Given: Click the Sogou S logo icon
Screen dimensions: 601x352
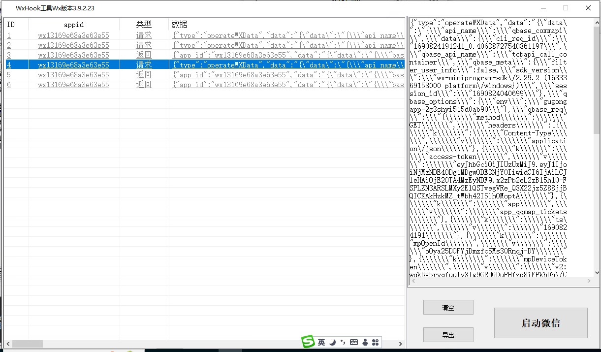Looking at the screenshot, I should click(308, 342).
